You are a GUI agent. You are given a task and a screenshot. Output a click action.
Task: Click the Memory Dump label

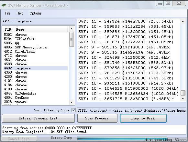pos(61,137)
